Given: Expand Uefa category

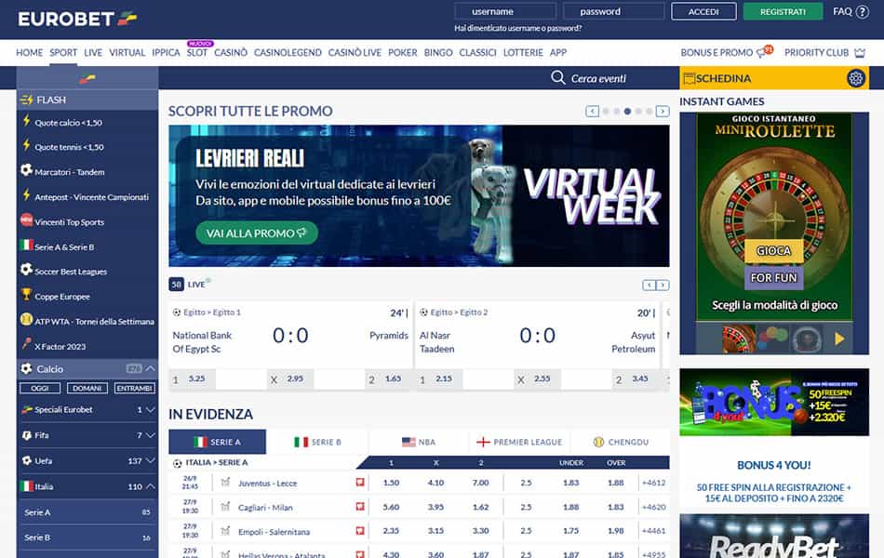Looking at the screenshot, I should (87, 460).
